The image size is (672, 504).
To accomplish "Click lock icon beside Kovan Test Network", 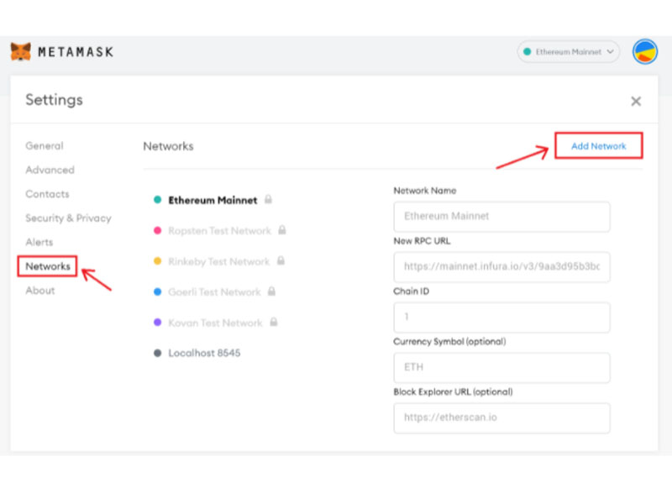I will (x=274, y=322).
